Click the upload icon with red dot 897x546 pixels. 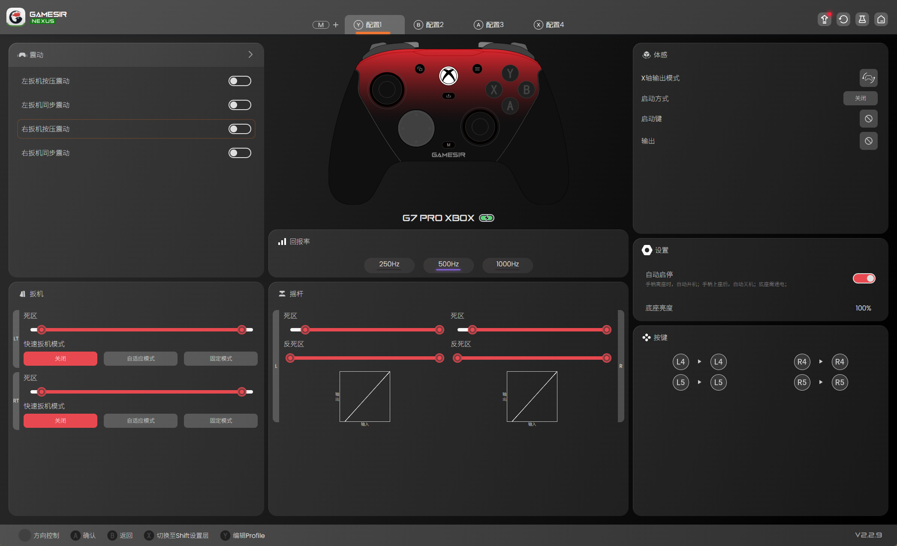click(x=824, y=19)
